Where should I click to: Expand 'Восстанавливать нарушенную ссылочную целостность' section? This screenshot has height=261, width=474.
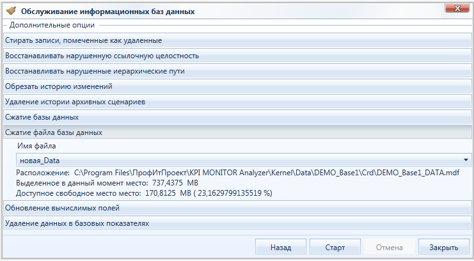click(237, 56)
